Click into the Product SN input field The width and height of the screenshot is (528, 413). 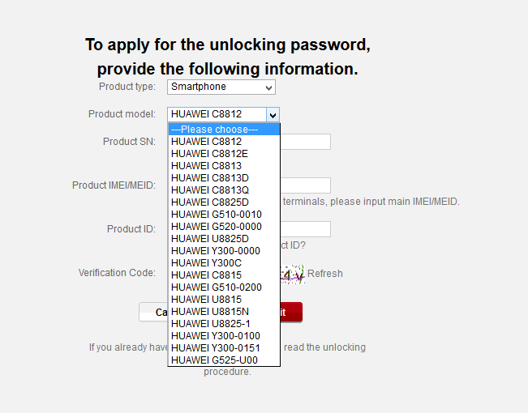tap(305, 142)
